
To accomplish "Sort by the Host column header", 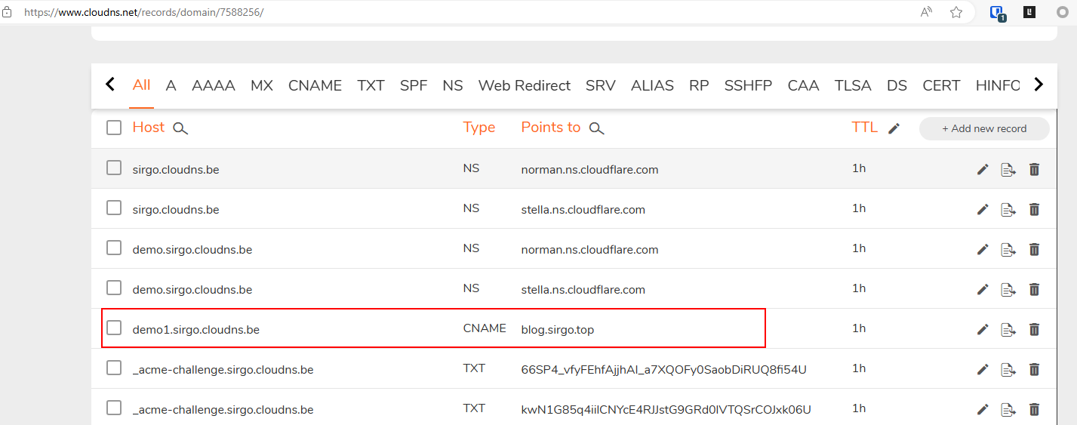I will [x=148, y=127].
